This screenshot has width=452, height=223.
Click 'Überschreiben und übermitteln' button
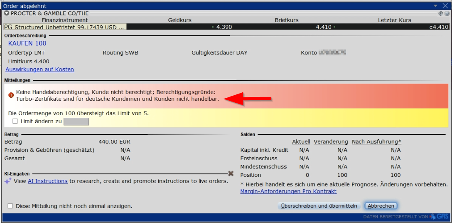pos(319,206)
